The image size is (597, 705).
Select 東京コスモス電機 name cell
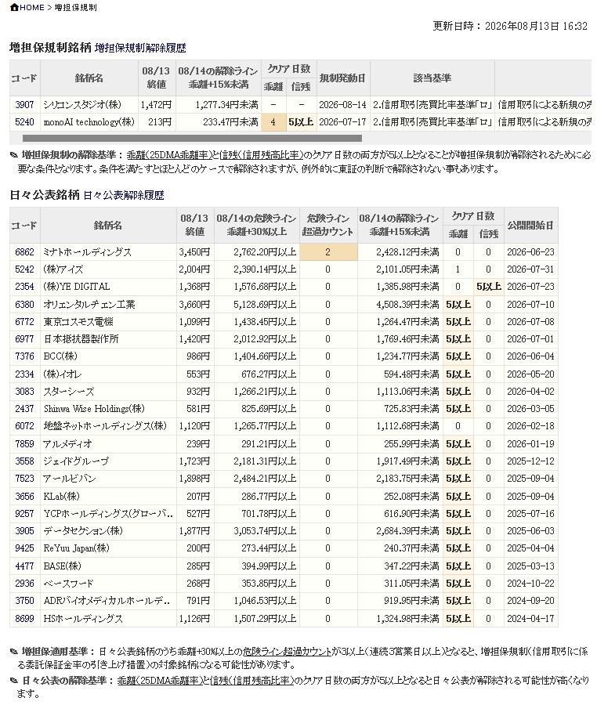tap(108, 322)
